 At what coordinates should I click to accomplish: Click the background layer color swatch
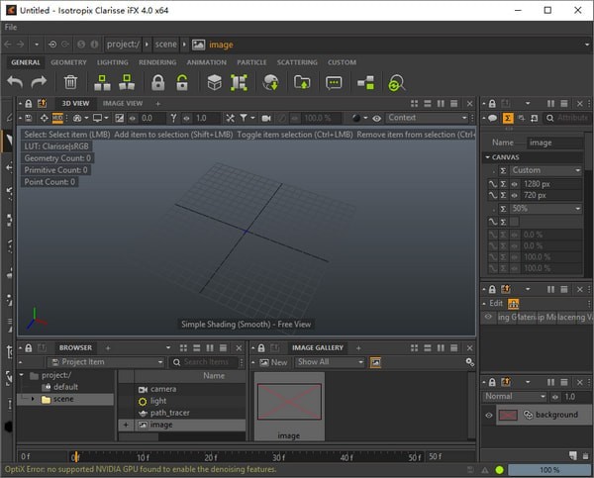pos(507,415)
